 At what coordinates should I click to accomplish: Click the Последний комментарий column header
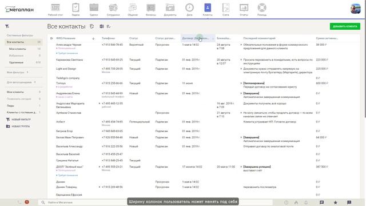pos(259,38)
